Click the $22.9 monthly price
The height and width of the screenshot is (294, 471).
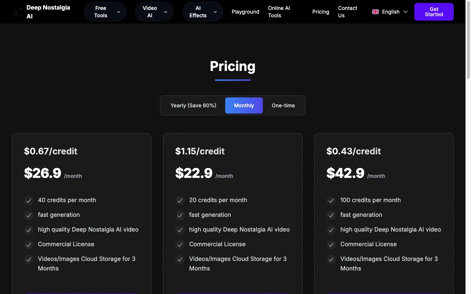194,173
